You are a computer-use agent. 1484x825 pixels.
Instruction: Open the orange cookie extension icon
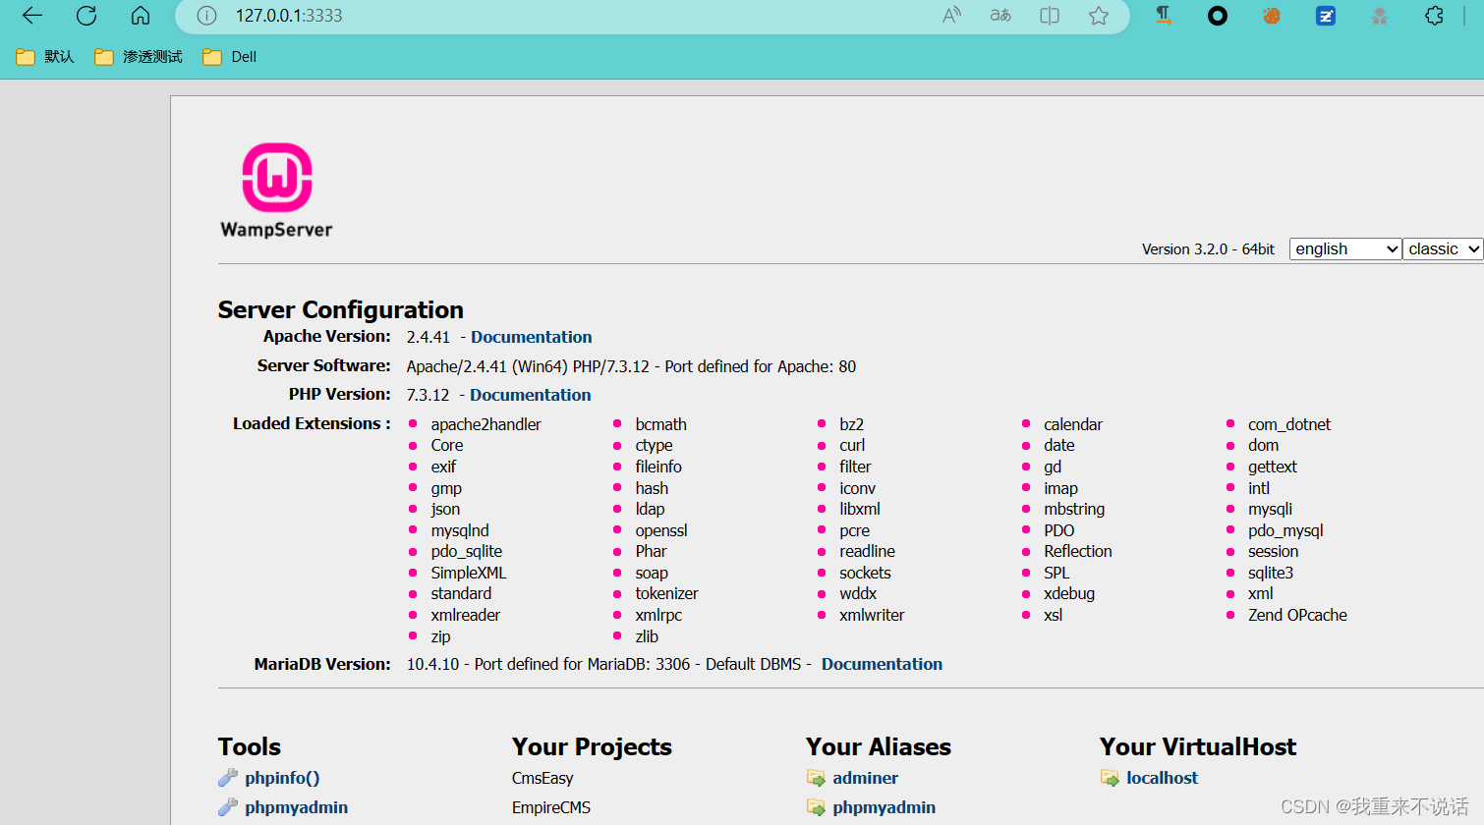pyautogui.click(x=1272, y=16)
